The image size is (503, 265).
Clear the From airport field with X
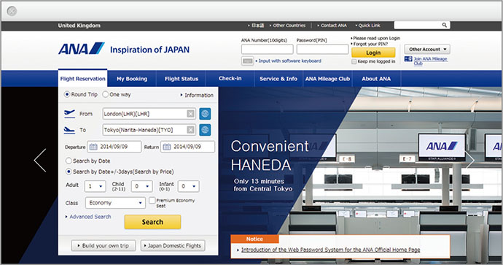(x=190, y=114)
